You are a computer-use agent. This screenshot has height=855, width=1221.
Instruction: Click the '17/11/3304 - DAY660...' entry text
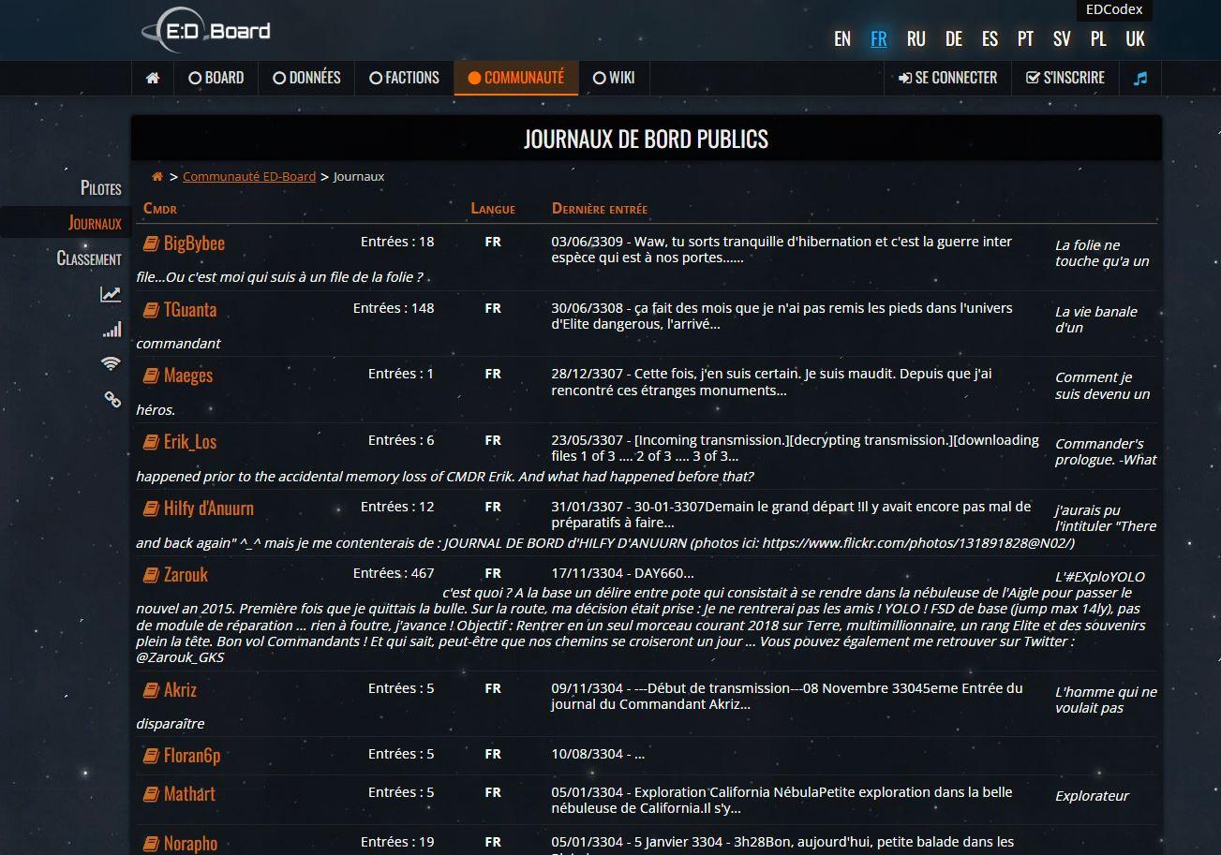(622, 573)
